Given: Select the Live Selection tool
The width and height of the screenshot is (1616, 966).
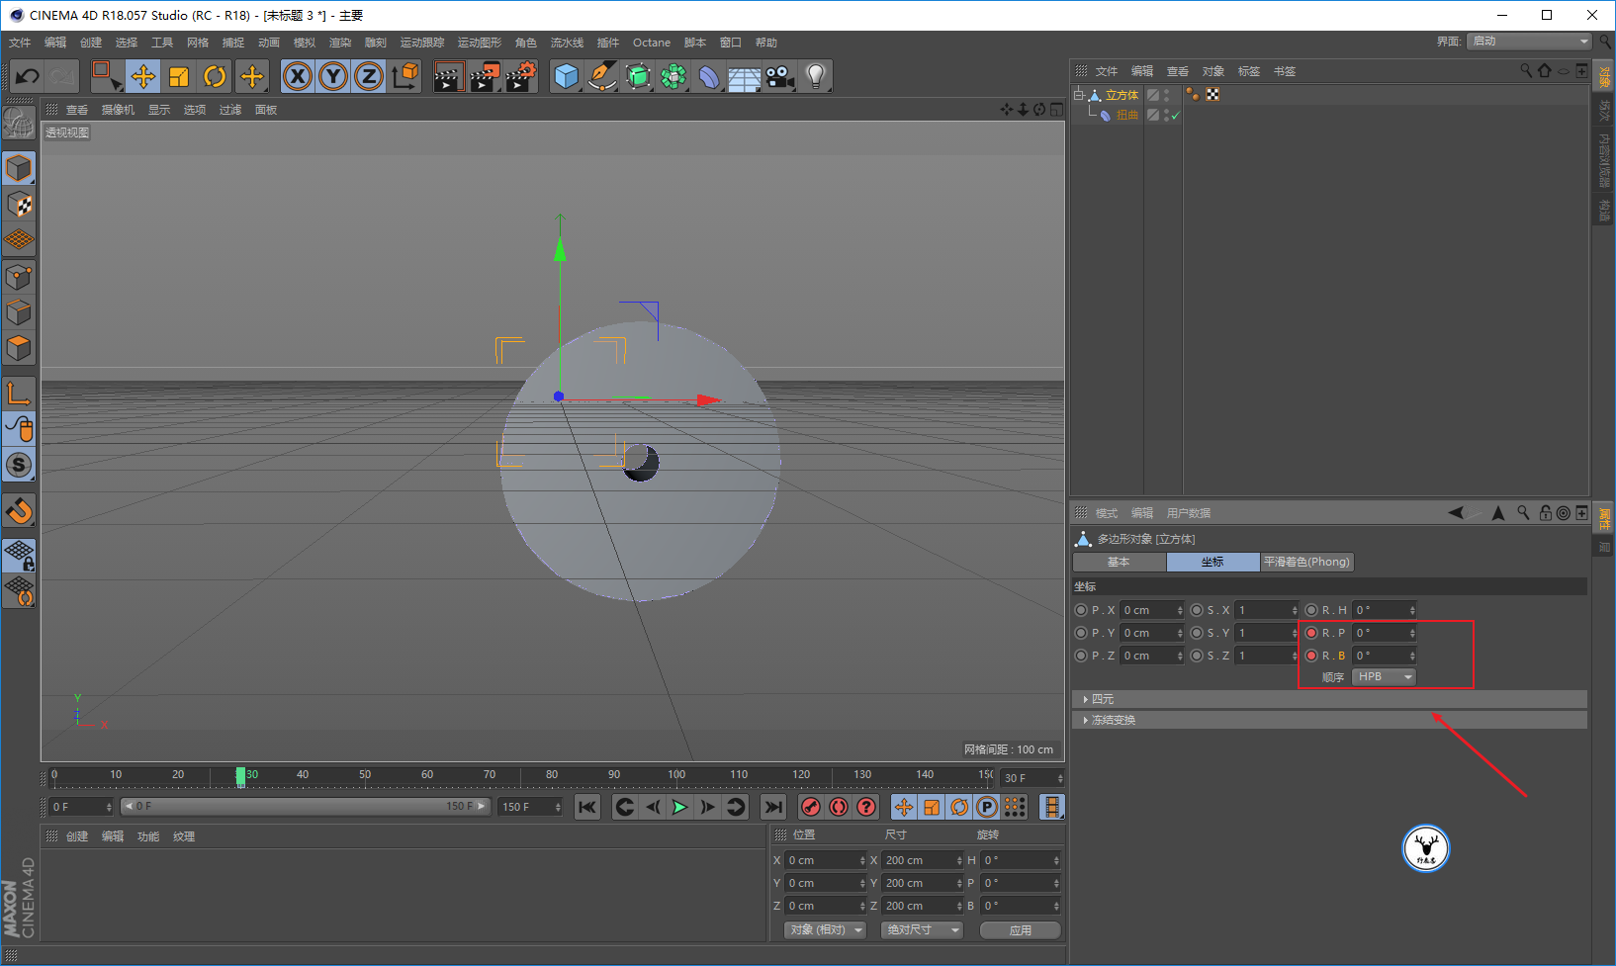Looking at the screenshot, I should pyautogui.click(x=106, y=76).
